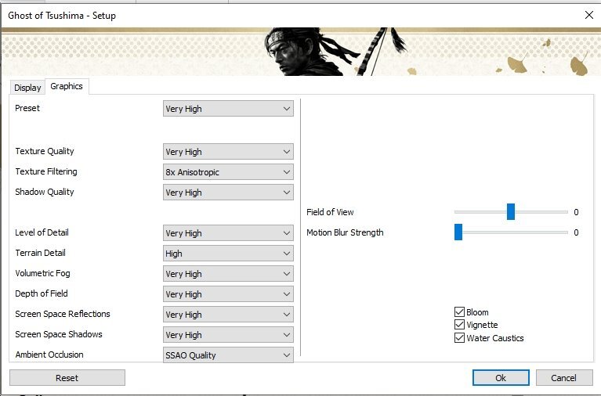Select the Graphics tab
601x396 pixels.
pos(67,86)
